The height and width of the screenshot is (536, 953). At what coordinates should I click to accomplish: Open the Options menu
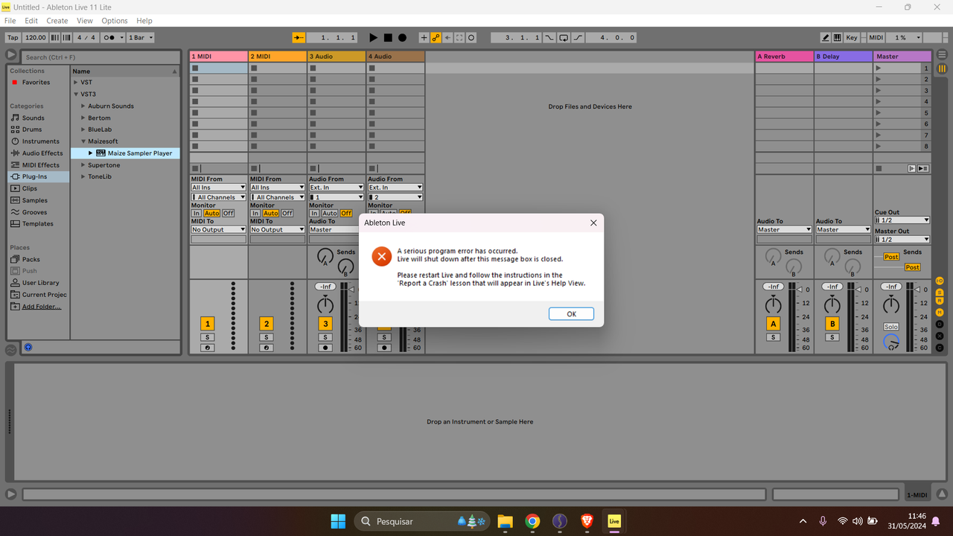(115, 21)
